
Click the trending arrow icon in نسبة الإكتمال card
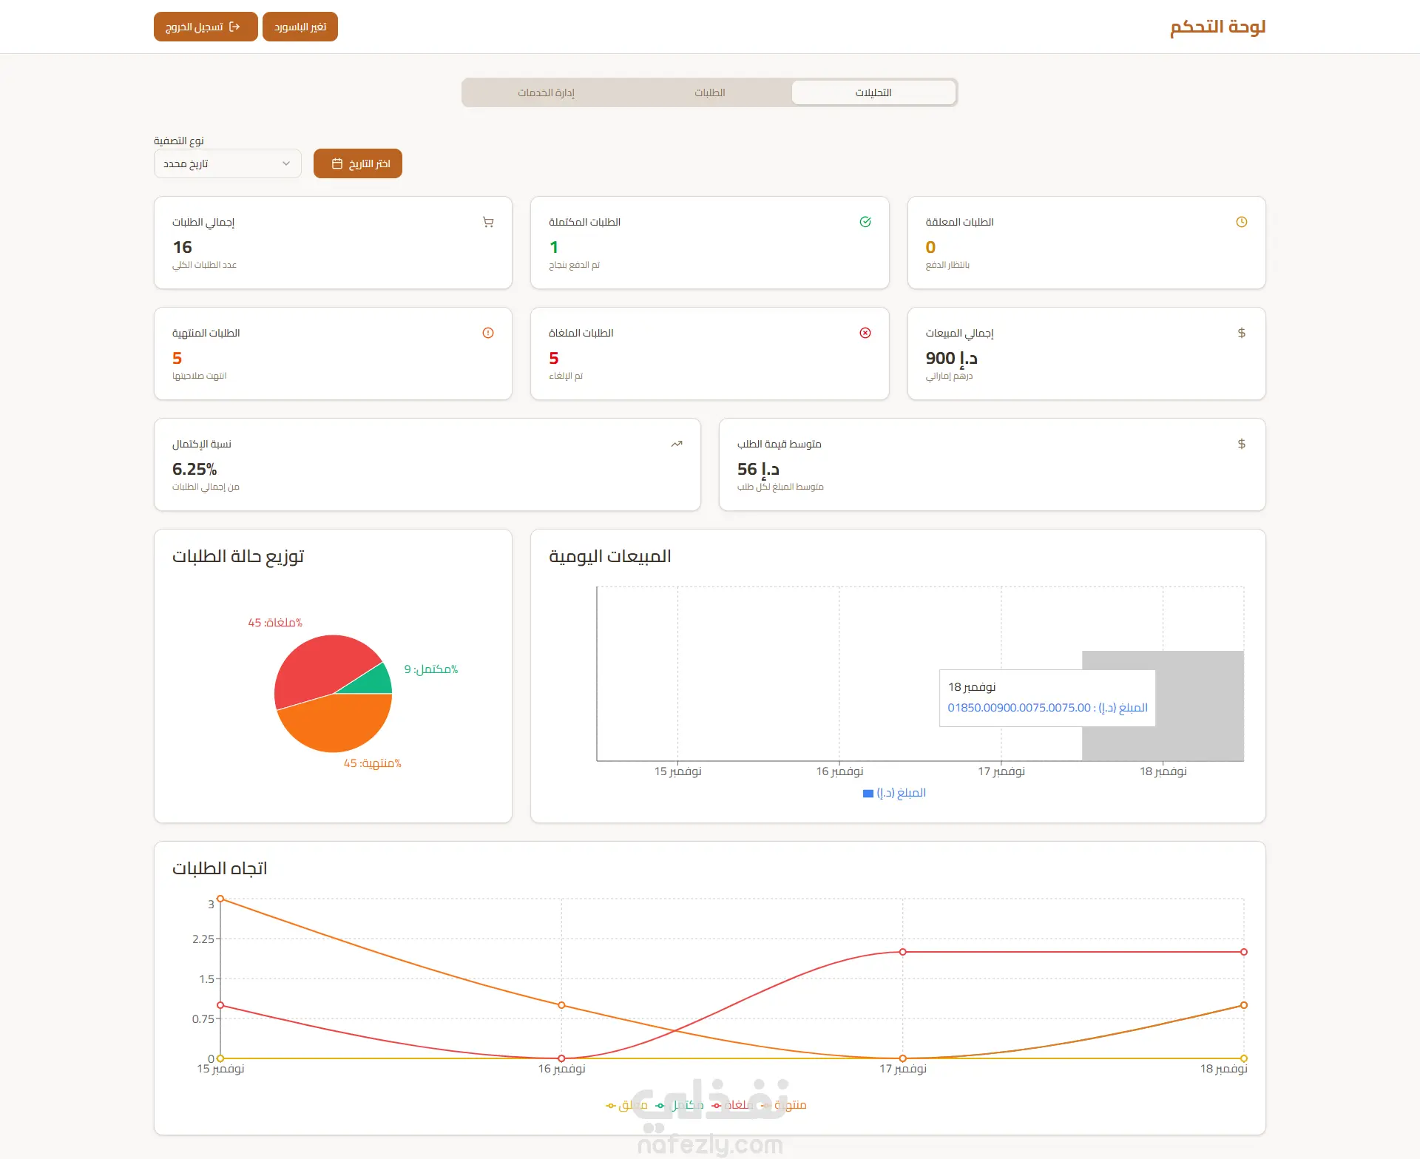pyautogui.click(x=677, y=444)
